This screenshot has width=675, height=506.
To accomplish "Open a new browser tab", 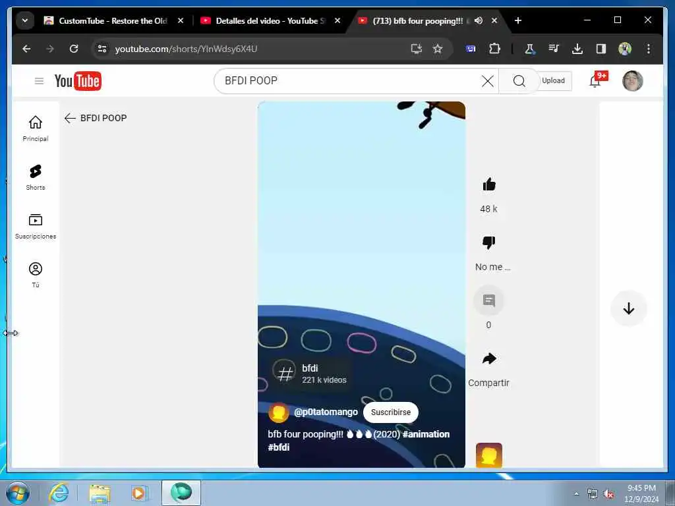I will pyautogui.click(x=518, y=20).
